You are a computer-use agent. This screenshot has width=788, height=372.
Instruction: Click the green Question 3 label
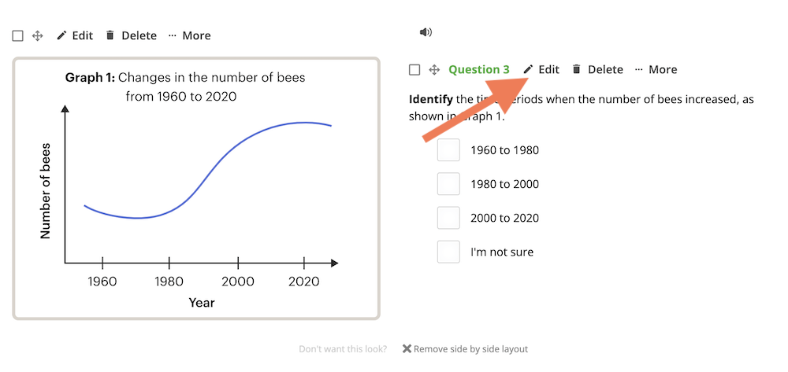[479, 70]
